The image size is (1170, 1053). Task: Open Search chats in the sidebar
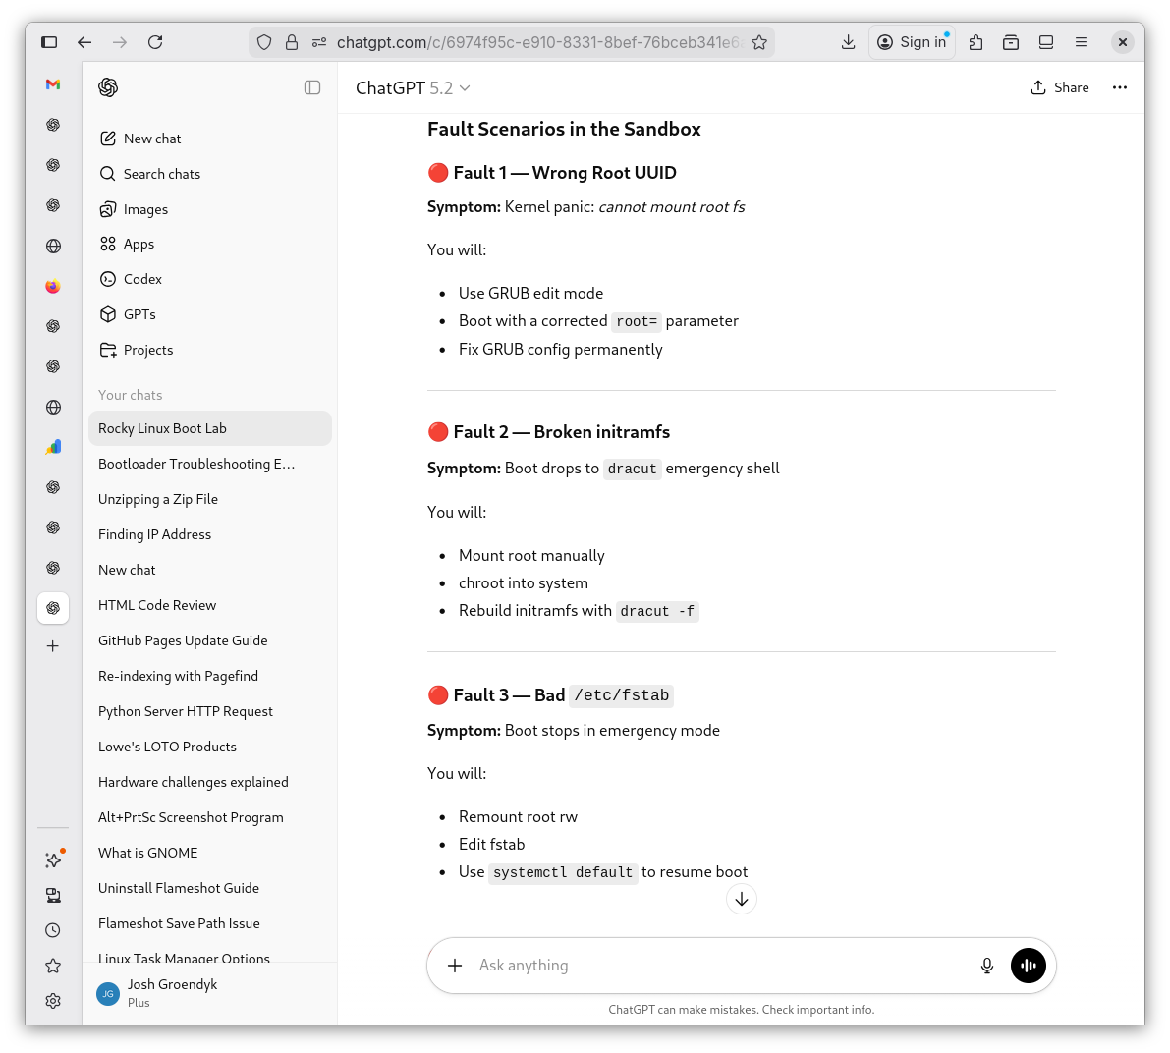pos(161,174)
